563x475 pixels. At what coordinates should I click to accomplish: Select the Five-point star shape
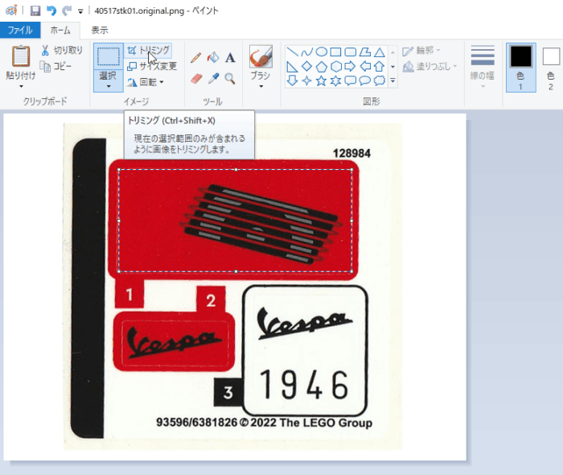[322, 81]
